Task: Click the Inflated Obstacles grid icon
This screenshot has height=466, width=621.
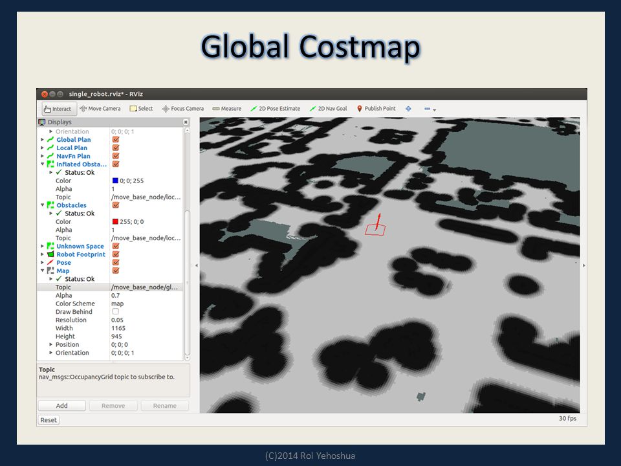Action: pos(50,164)
